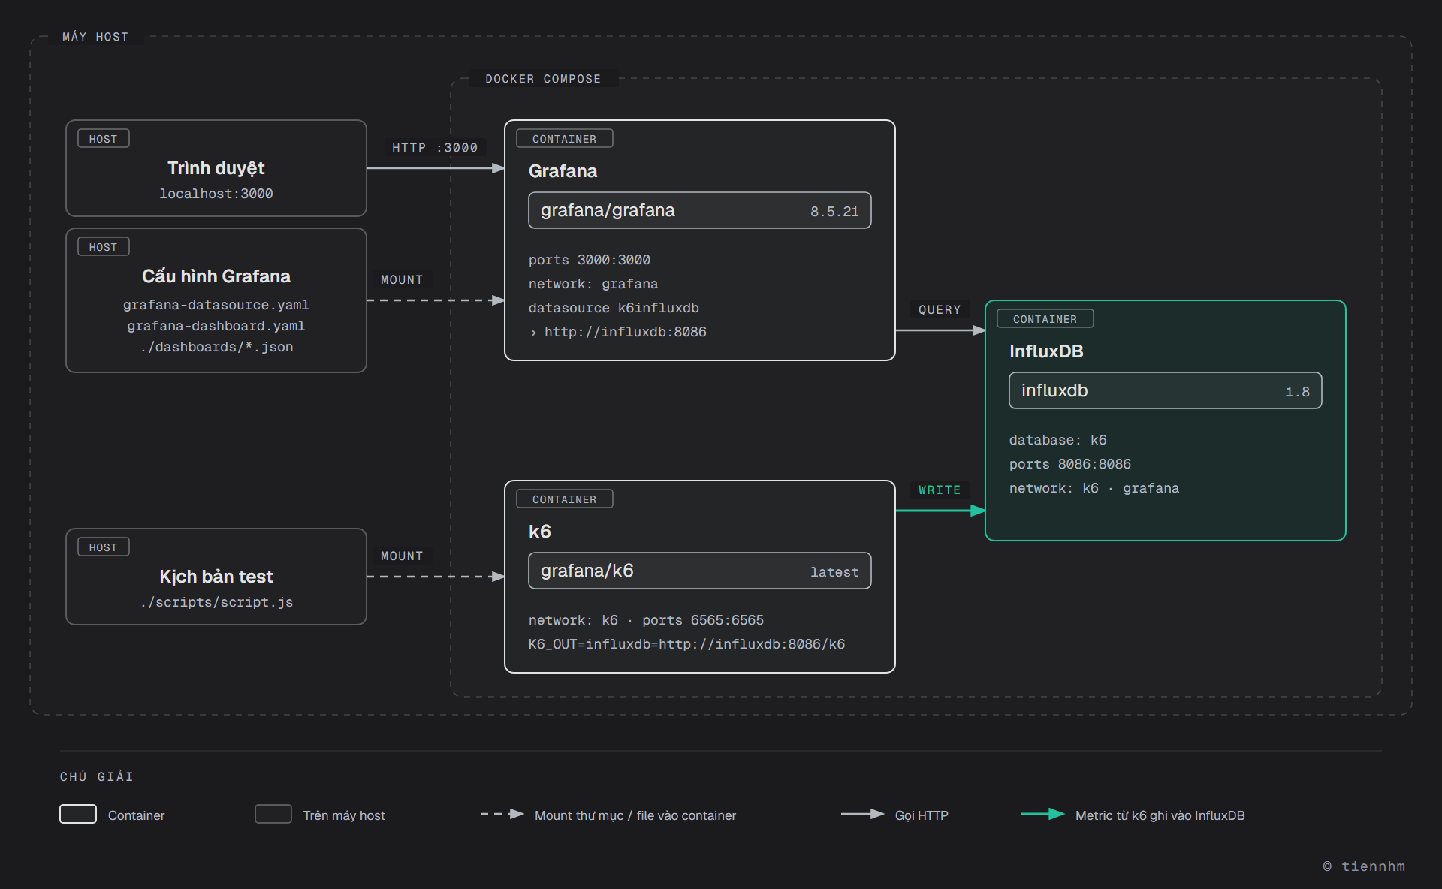This screenshot has width=1442, height=889.
Task: Click the InfluxDB container title
Action: tap(1046, 351)
